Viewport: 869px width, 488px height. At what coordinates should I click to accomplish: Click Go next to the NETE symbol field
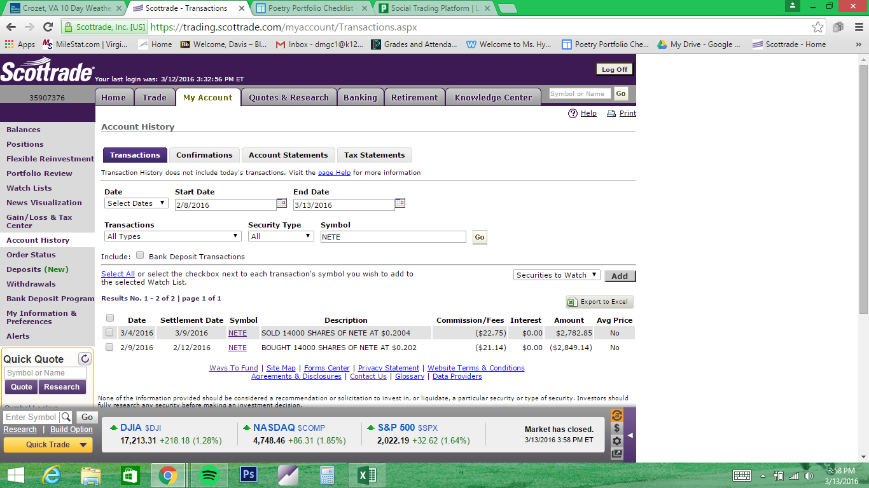[480, 237]
